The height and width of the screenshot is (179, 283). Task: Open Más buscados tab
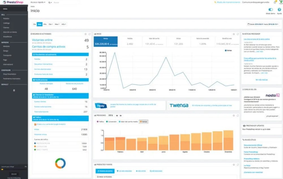click(x=156, y=171)
